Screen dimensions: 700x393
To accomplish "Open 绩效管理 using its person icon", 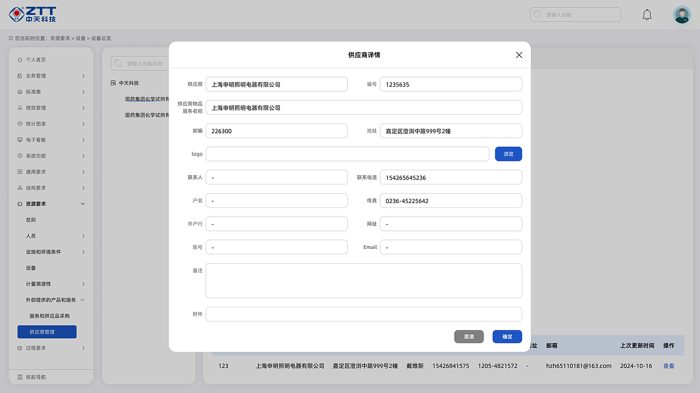I will tap(21, 108).
